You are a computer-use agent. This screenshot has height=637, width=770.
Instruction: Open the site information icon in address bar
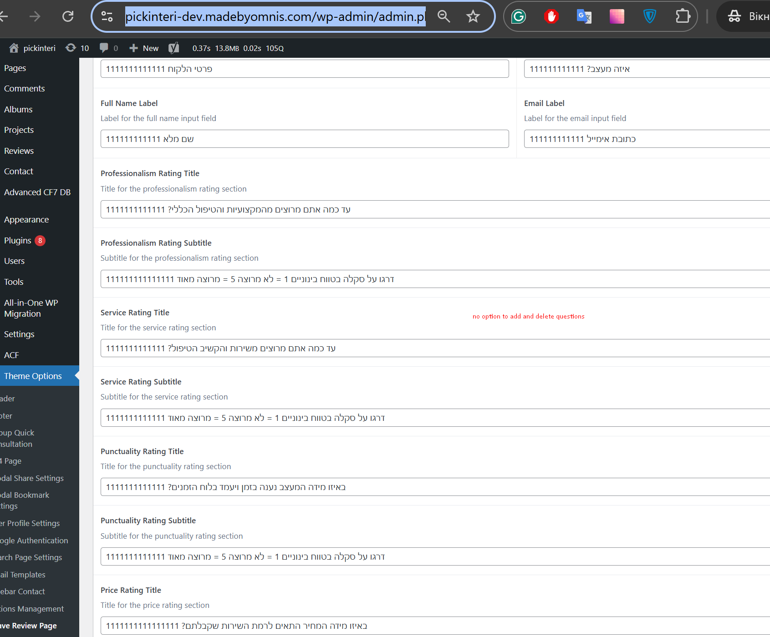tap(107, 17)
